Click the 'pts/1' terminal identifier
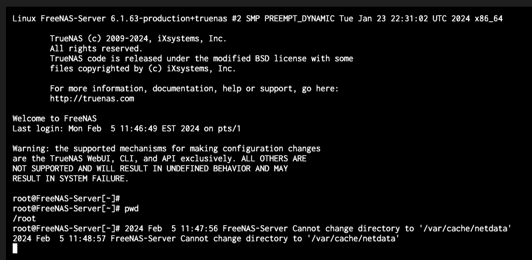This screenshot has width=532, height=260. pos(229,129)
